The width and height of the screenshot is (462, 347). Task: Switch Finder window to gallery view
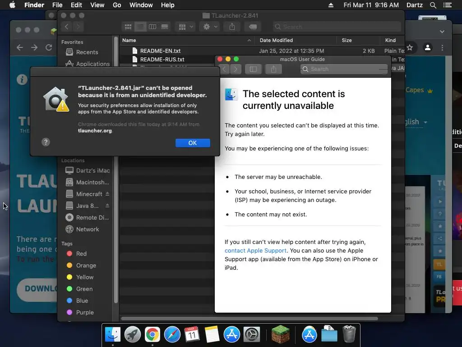point(165,27)
